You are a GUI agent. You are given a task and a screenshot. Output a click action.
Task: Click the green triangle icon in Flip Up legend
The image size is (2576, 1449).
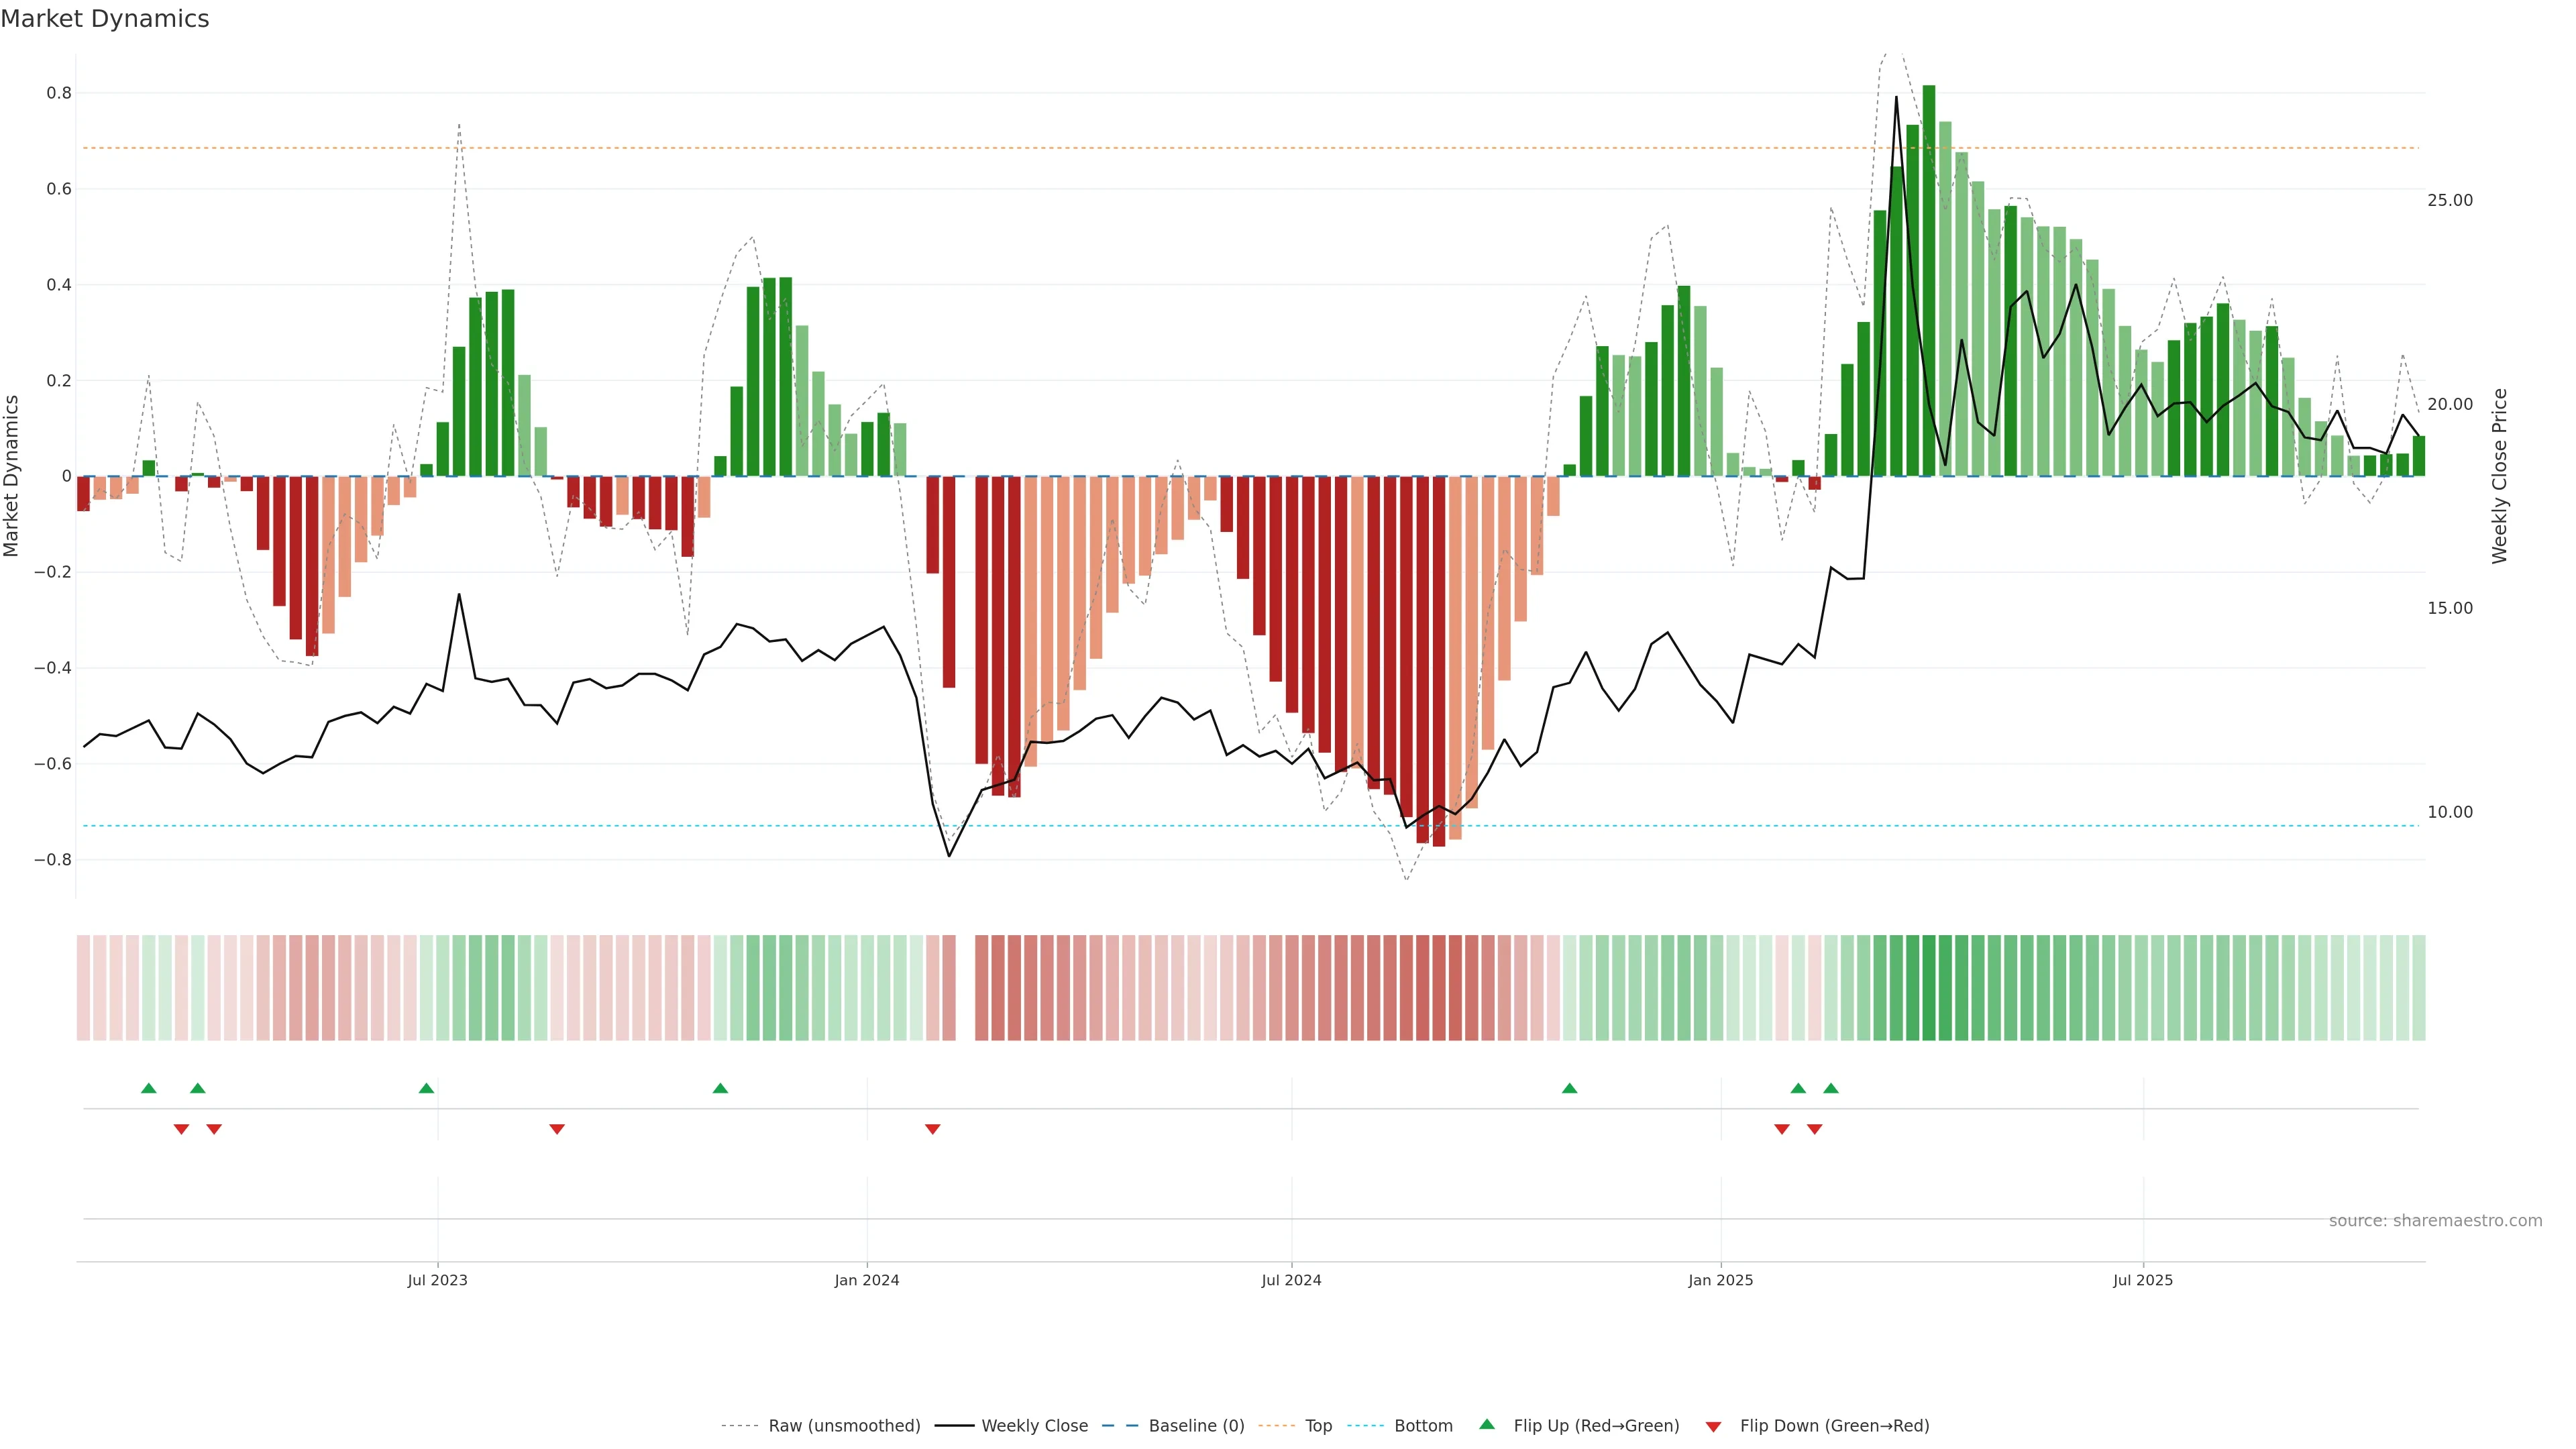click(x=1487, y=1424)
